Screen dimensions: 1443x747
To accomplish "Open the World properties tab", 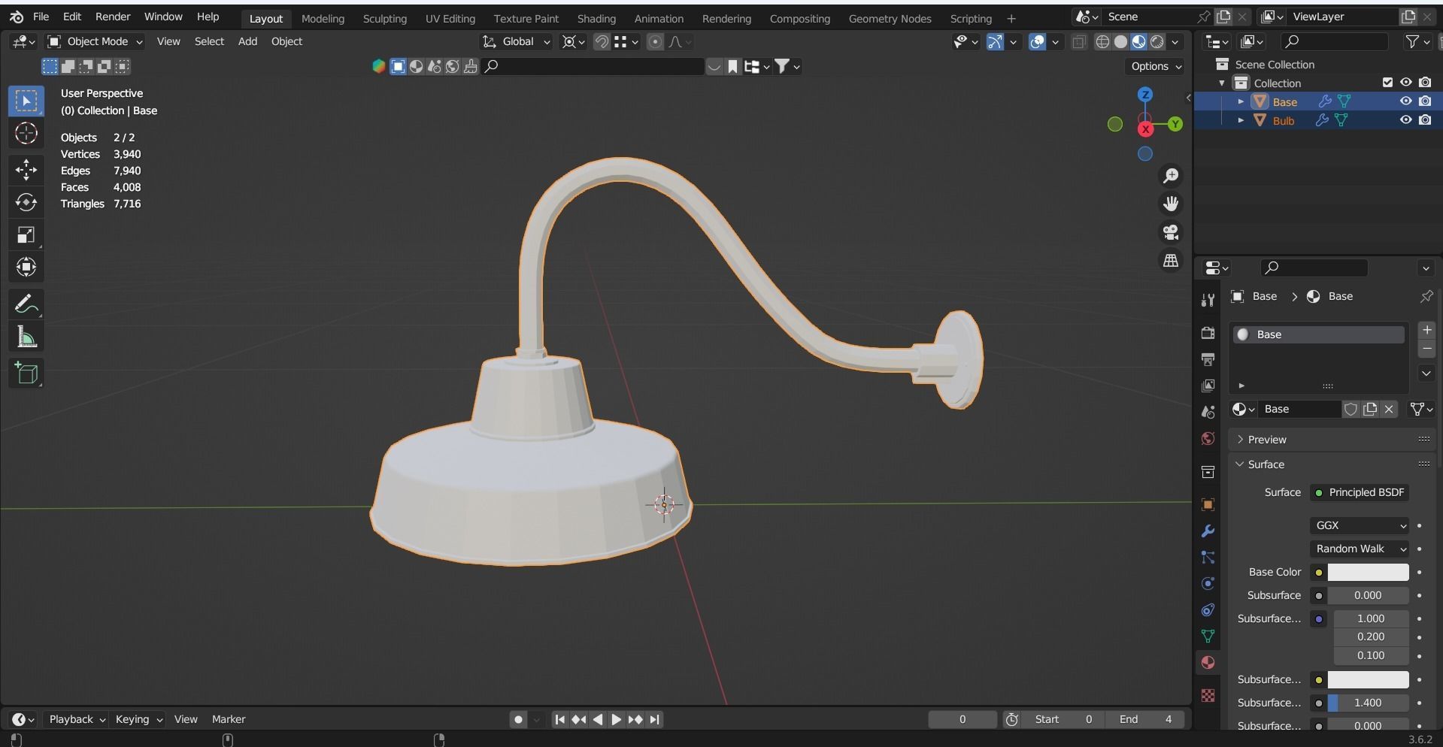I will [1208, 439].
